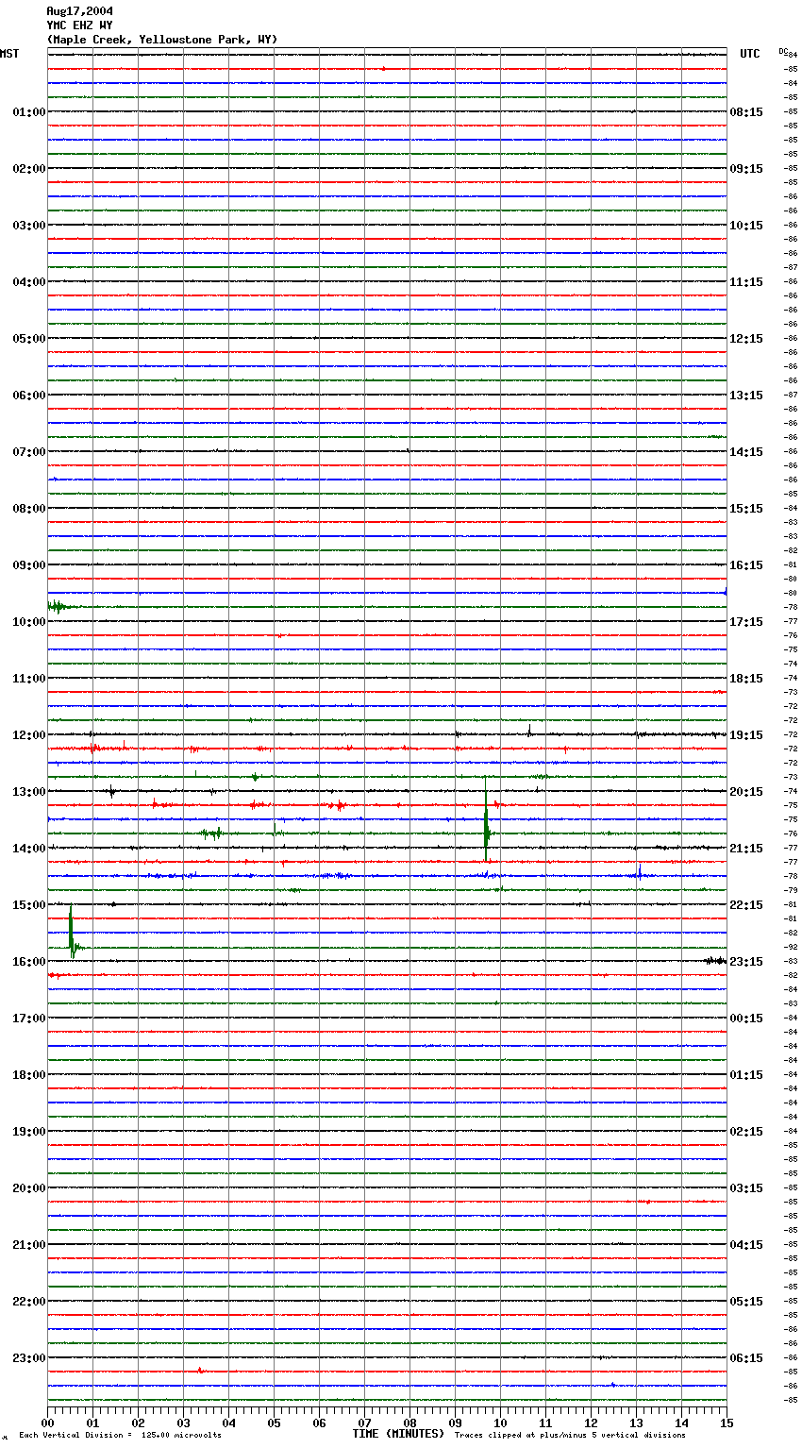Click the 06:15 UTC time label

(x=746, y=1358)
